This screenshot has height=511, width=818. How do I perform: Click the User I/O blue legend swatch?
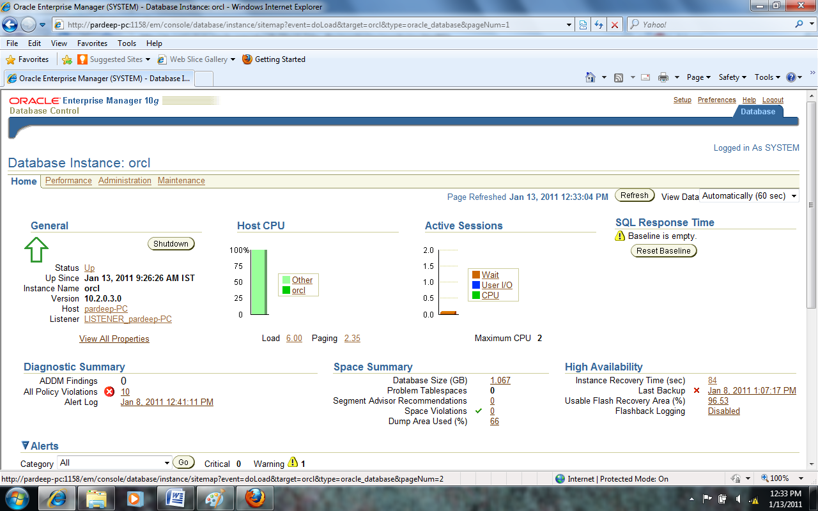[475, 286]
